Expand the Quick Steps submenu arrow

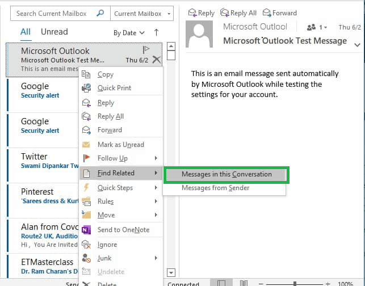[x=156, y=188]
